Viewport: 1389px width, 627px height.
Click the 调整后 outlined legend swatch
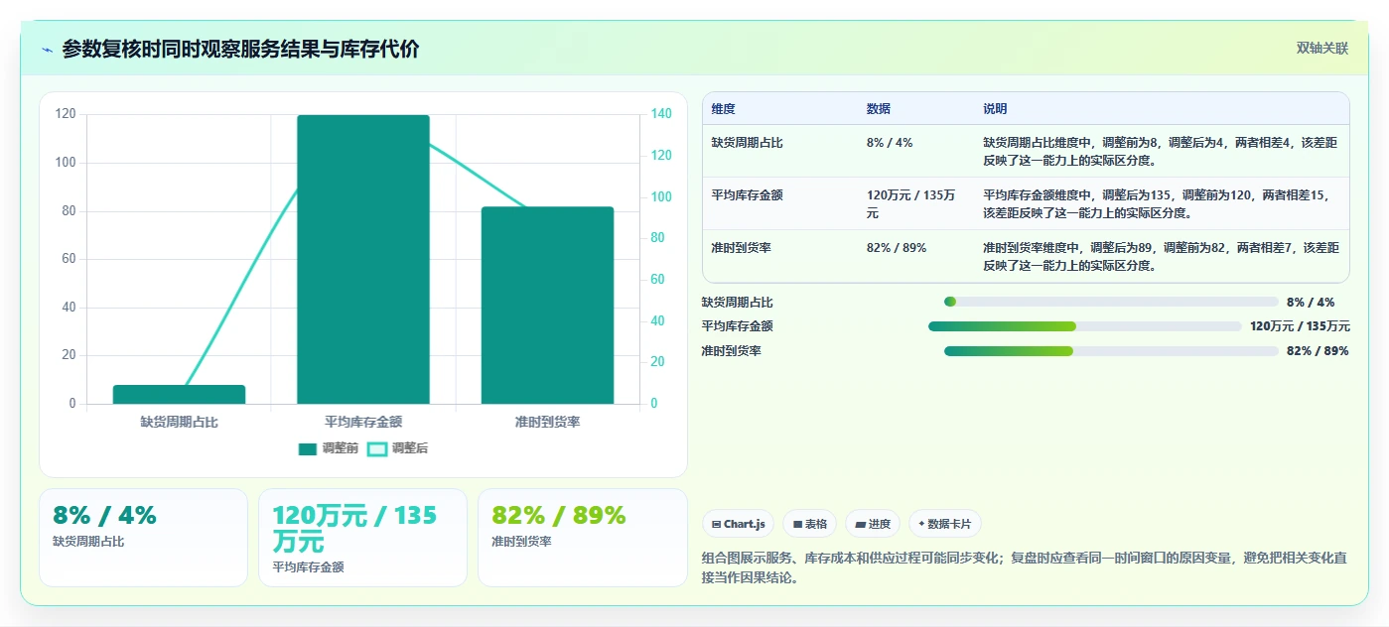click(377, 448)
